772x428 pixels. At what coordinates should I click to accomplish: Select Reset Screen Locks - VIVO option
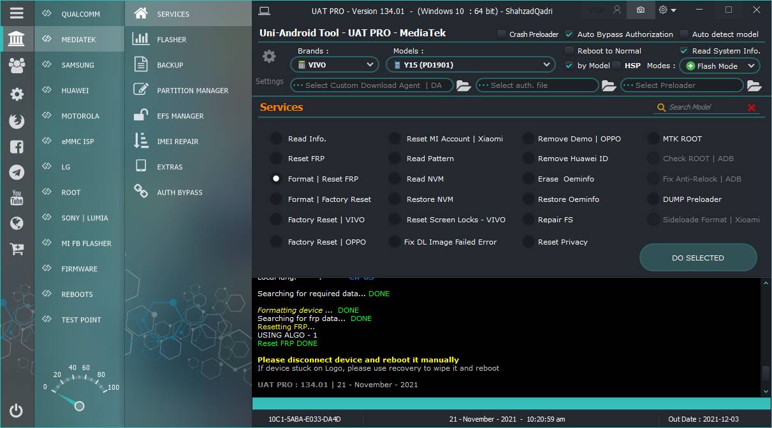click(395, 220)
